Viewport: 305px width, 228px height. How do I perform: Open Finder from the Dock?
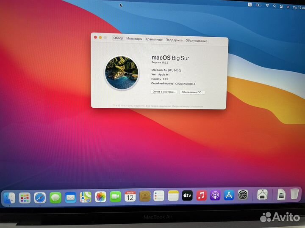tap(9, 198)
